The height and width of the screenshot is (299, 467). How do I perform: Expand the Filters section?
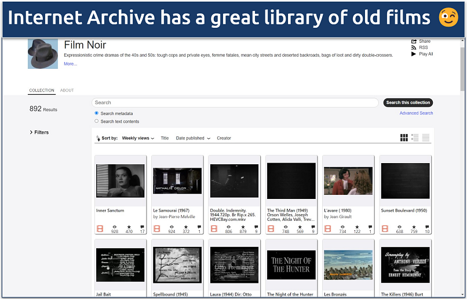pos(39,132)
